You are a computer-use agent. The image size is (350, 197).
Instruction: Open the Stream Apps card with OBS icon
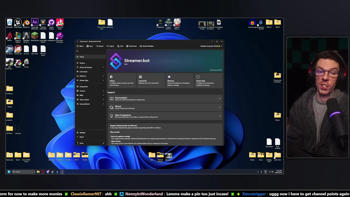coord(209,81)
